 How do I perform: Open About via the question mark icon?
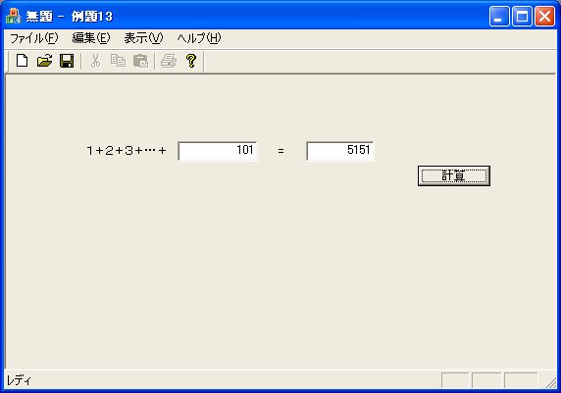click(x=191, y=61)
